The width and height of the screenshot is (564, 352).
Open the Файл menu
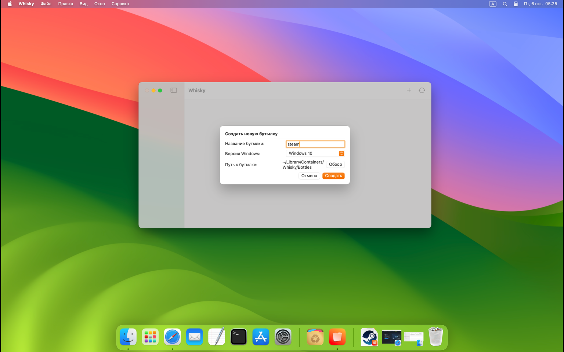point(46,4)
